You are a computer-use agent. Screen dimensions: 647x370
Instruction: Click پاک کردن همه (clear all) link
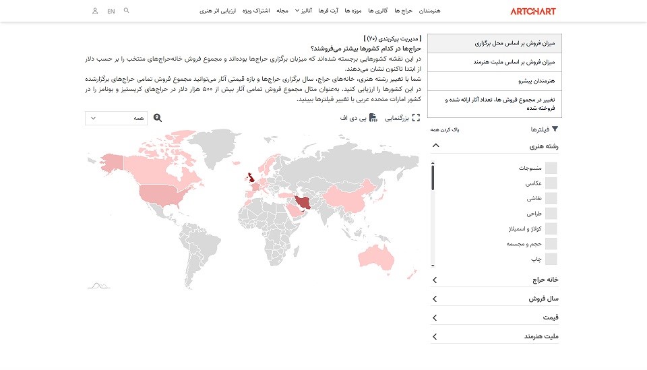click(444, 129)
